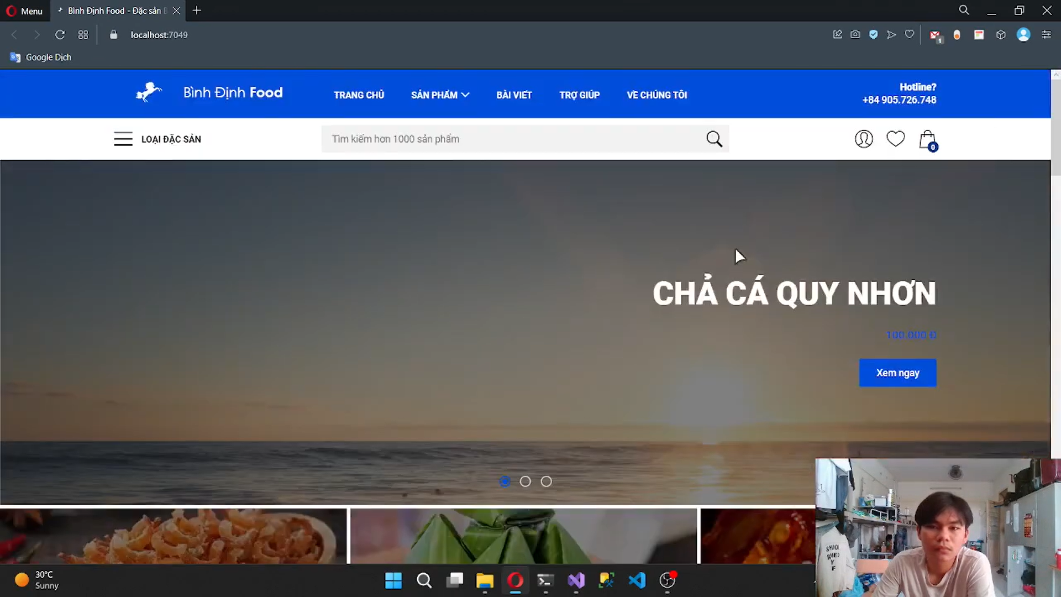Open the browser snapshot camera icon
This screenshot has height=597, width=1061.
(x=855, y=35)
